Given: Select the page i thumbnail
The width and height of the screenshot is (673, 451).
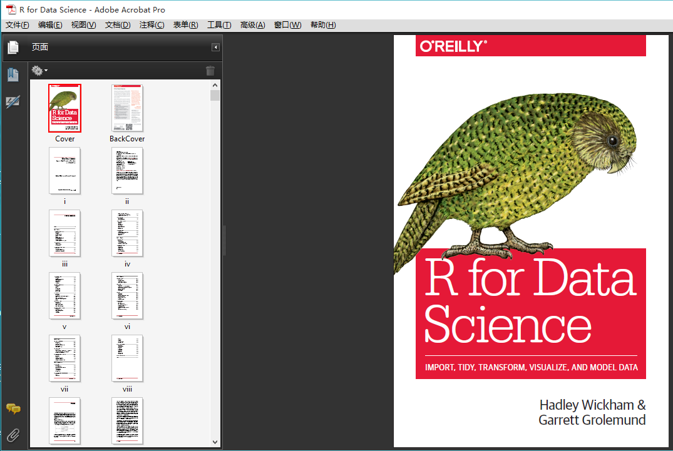Looking at the screenshot, I should 65,171.
